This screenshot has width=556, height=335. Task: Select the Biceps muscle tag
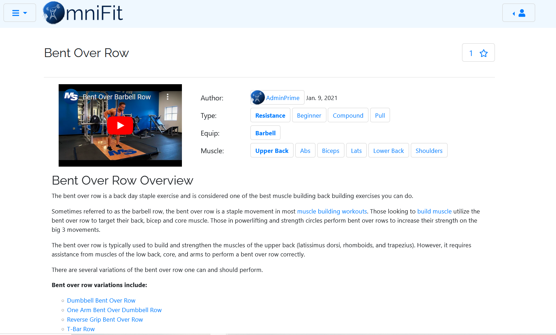point(331,150)
